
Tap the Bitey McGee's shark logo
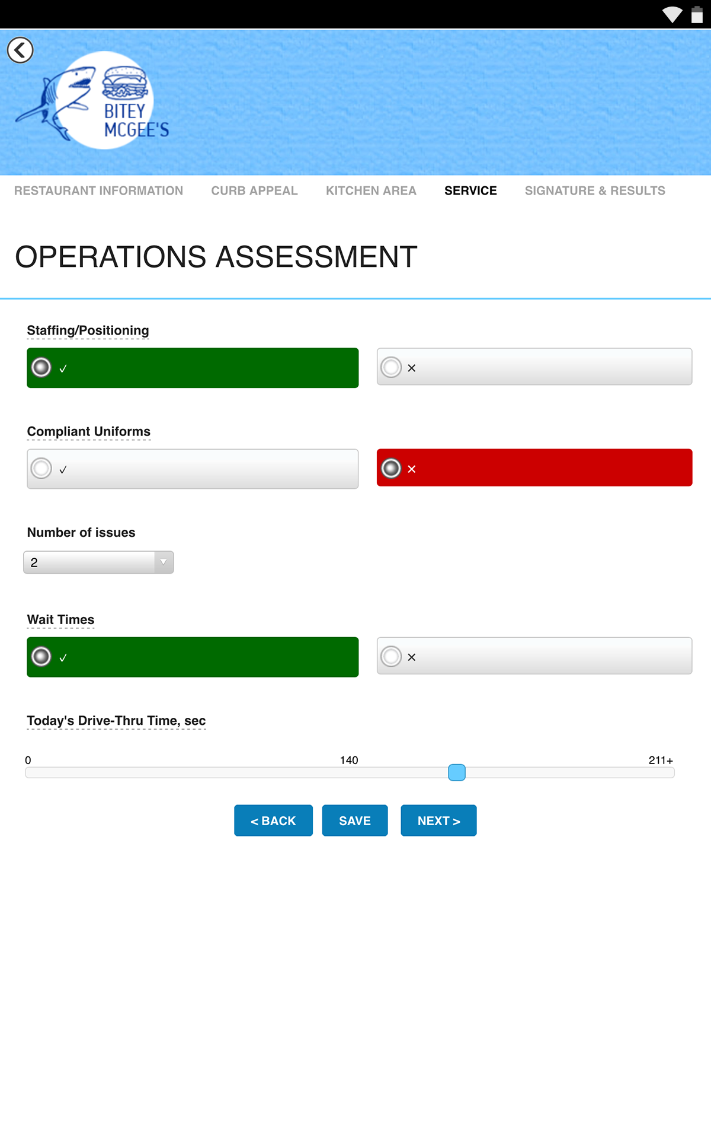tap(93, 100)
